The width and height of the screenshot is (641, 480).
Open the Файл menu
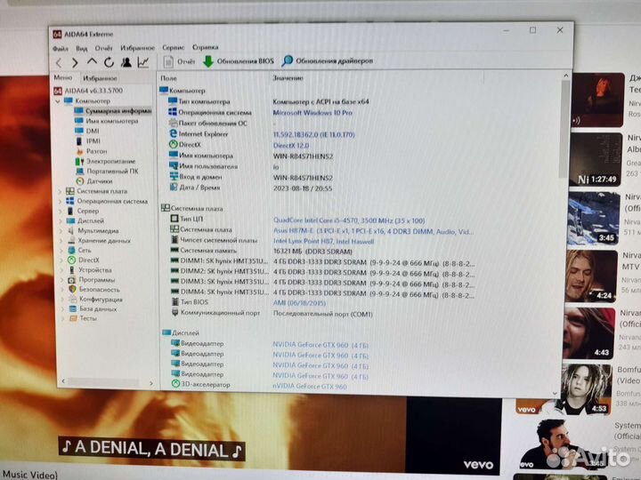(x=61, y=49)
